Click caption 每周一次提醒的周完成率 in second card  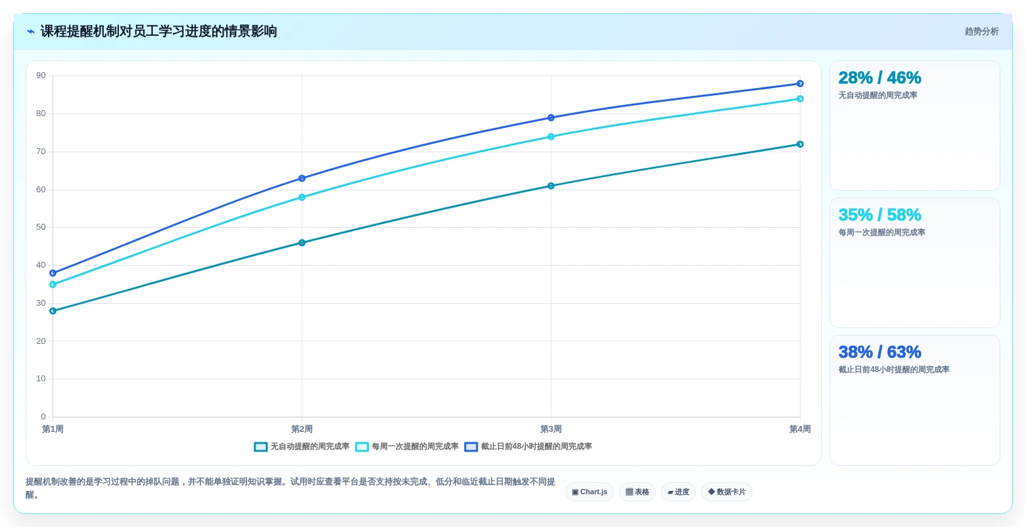click(x=881, y=232)
